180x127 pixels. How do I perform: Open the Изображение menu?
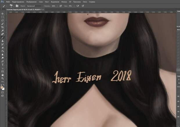pyautogui.click(x=31, y=2)
